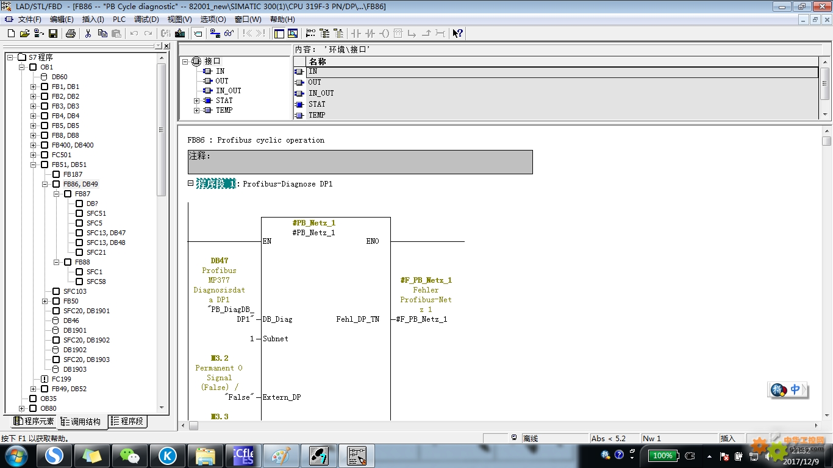Insert a normally open contact
Viewport: 833px width, 468px height.
(x=356, y=34)
